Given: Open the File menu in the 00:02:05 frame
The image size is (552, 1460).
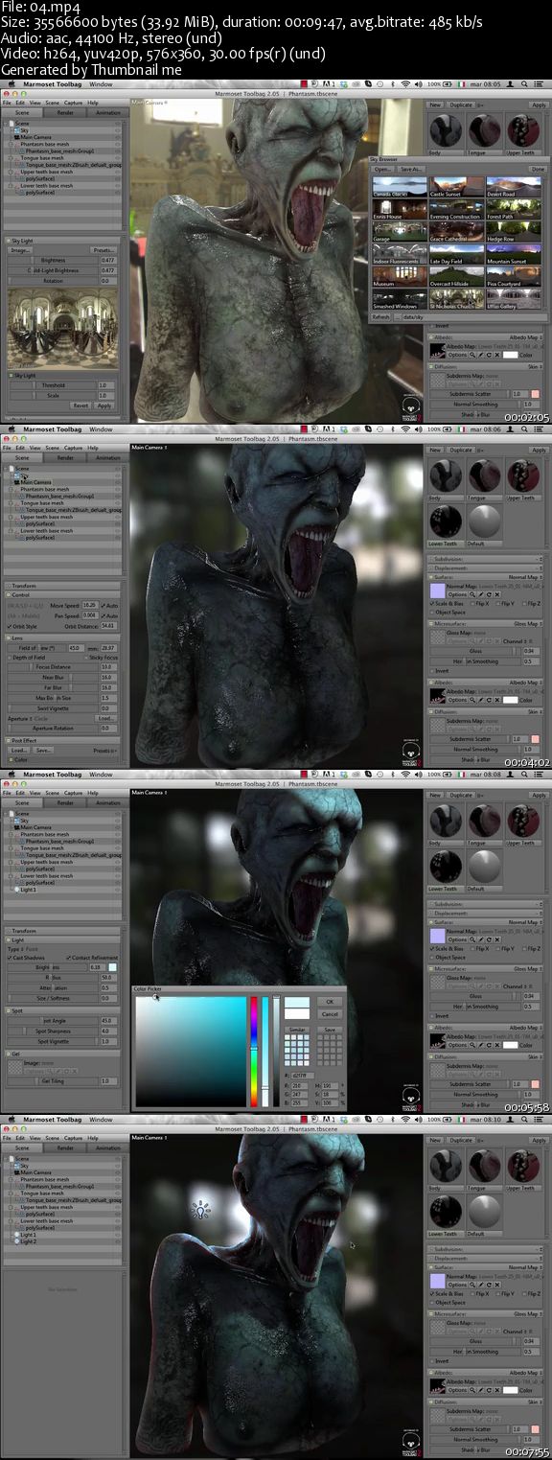Looking at the screenshot, I should pyautogui.click(x=7, y=103).
